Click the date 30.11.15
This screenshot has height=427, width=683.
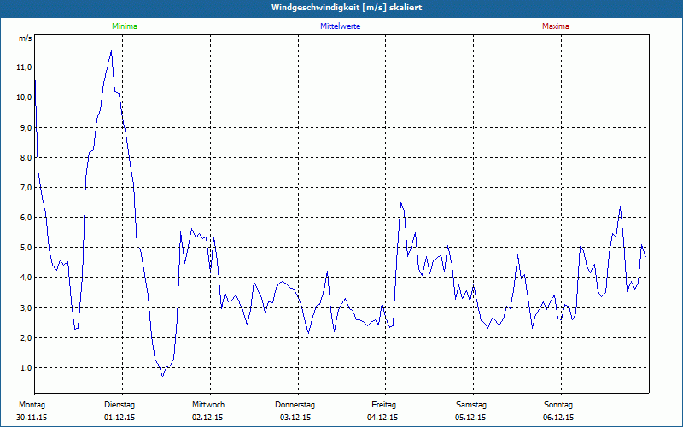(x=32, y=418)
